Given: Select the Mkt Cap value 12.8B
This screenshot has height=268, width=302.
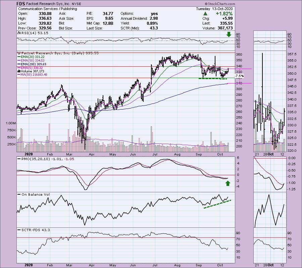Looking at the screenshot, I should coord(108,23).
